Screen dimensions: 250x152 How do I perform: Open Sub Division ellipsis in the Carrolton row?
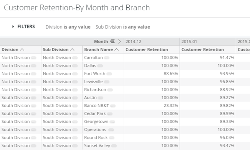[75, 58]
